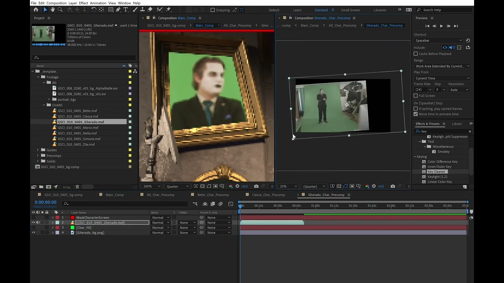Open the Resolution Auto dropdown in Preview
504x283 pixels.
[459, 90]
